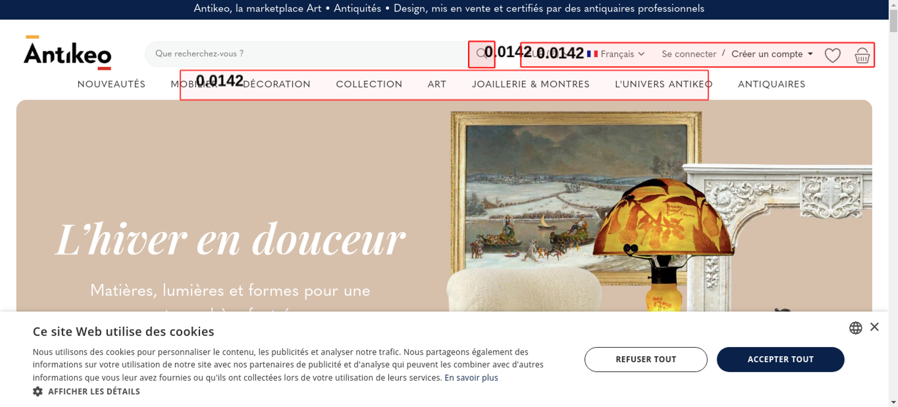Click the REFUSER TOUT button
The image size is (898, 407).
coord(646,359)
